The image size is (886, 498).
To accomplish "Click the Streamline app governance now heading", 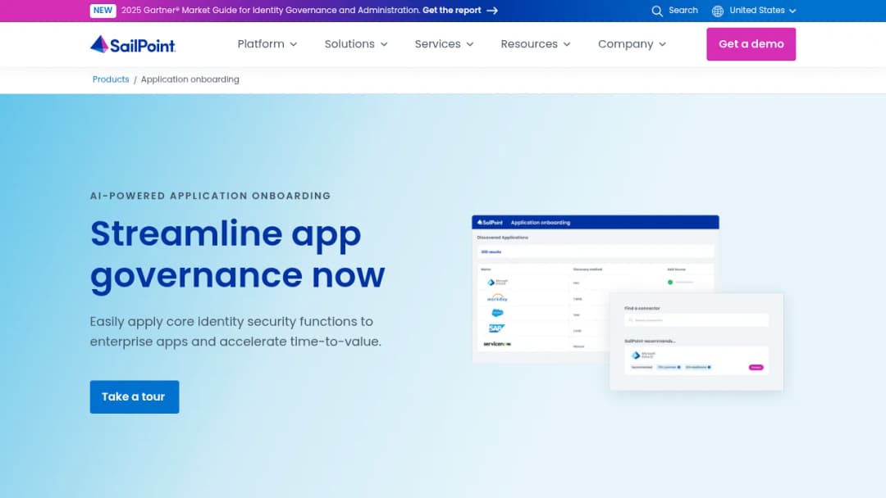I will tap(237, 255).
